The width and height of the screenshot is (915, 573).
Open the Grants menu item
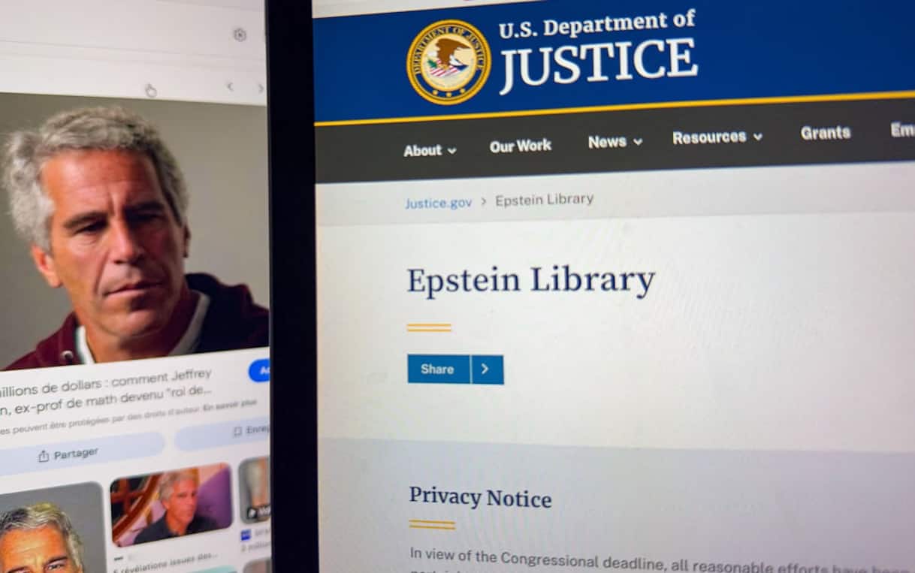pos(826,133)
